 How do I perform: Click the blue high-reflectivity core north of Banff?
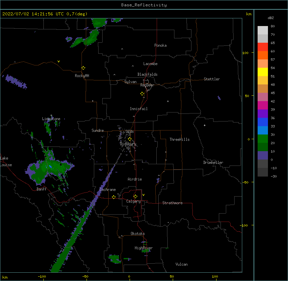[x=50, y=167]
